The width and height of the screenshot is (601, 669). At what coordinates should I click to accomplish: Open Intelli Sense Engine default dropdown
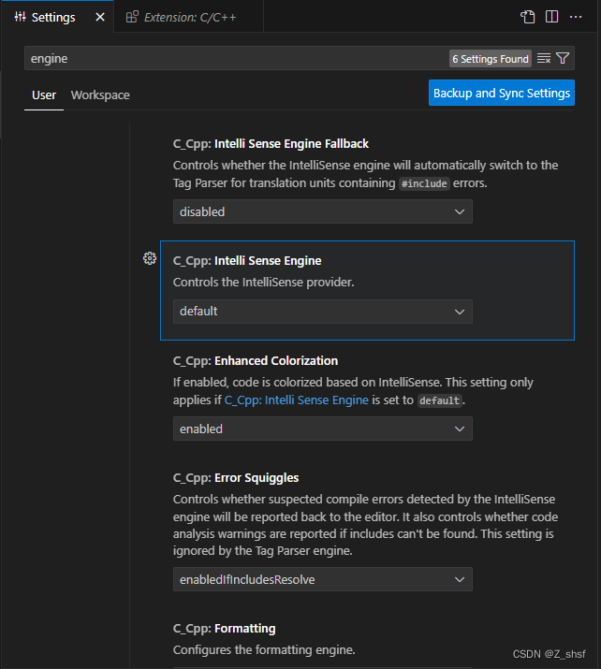(323, 312)
